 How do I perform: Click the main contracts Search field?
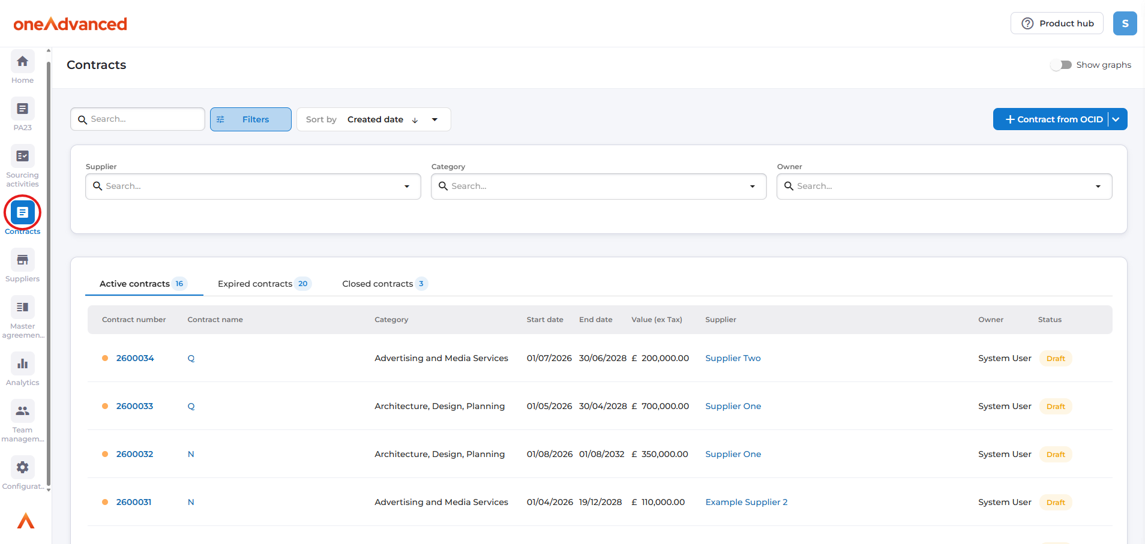click(144, 119)
